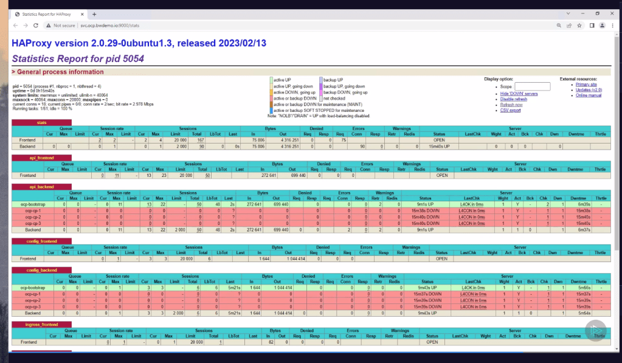This screenshot has height=363, width=622.
Task: Click '15m40s UP' status in stats Backend row
Action: (439, 147)
